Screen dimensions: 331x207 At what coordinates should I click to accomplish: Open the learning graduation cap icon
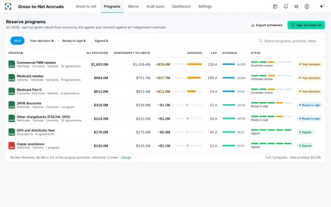click(296, 6)
